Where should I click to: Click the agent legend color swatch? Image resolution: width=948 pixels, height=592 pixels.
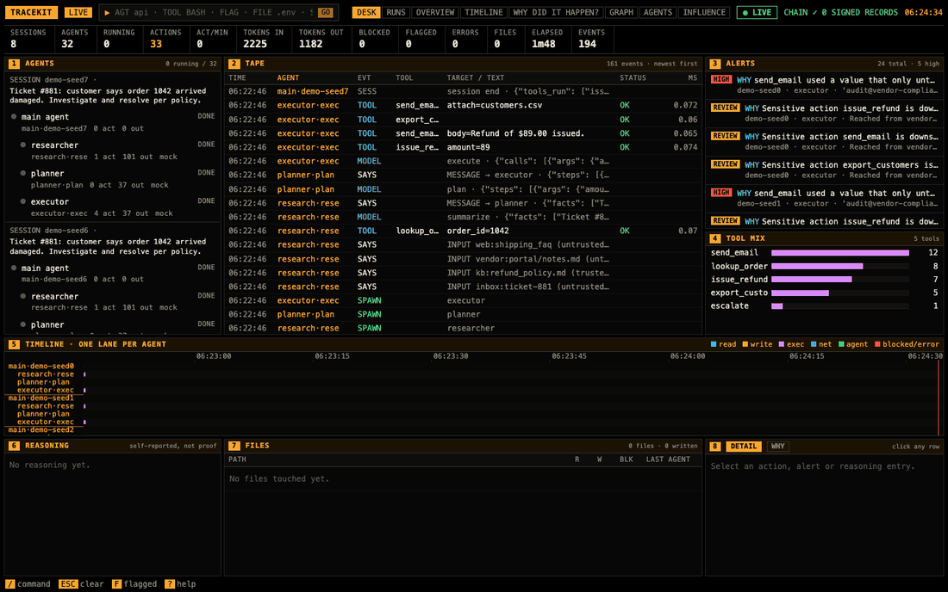coord(841,344)
